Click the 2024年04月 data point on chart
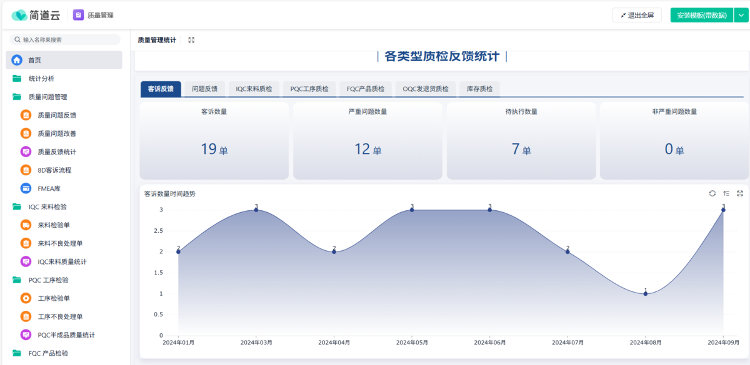The height and width of the screenshot is (365, 750). click(x=334, y=251)
